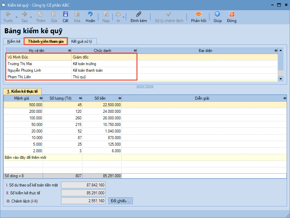Toggle pin on Mệnh giá column
Viewport: 290px width, 218px height.
tap(41, 98)
